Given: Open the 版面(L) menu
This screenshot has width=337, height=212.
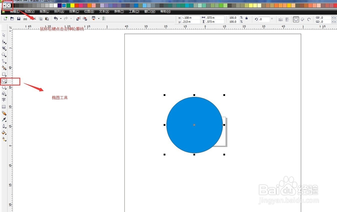Looking at the screenshot, I should coord(44,11).
